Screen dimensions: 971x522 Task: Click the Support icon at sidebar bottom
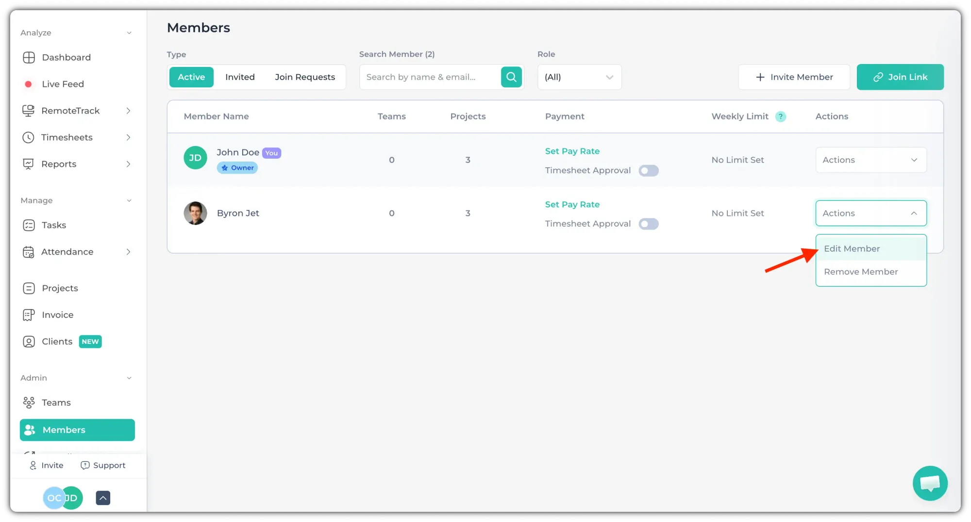[x=103, y=465]
